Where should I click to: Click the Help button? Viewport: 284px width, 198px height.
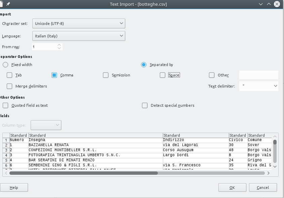(x=14, y=188)
